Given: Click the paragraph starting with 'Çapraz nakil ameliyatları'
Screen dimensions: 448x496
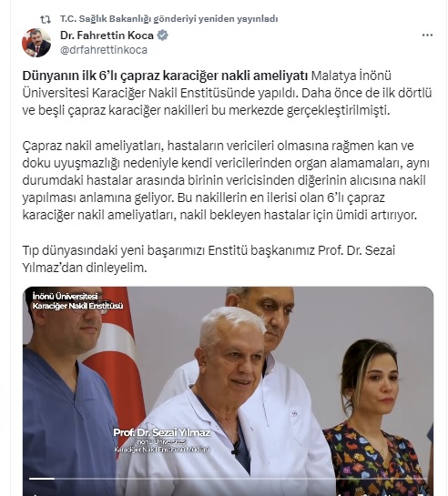Looking at the screenshot, I should [226, 180].
